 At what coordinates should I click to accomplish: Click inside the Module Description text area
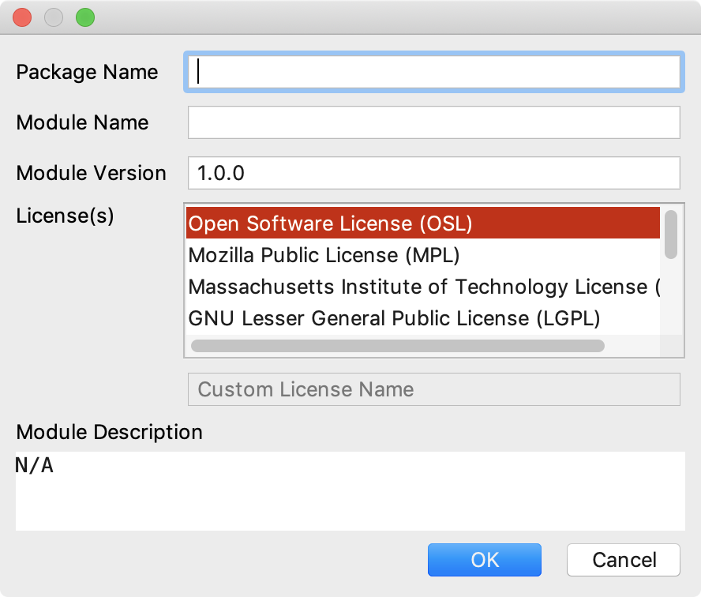pos(350,491)
